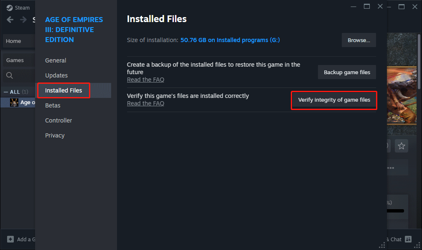Viewport: 422px width, 250px height.
Task: Click Verify integrity of game files
Action: 333,100
